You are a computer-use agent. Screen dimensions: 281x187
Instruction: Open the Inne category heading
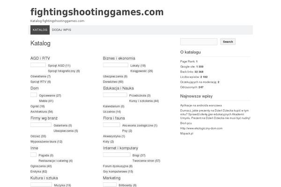pos(34,148)
